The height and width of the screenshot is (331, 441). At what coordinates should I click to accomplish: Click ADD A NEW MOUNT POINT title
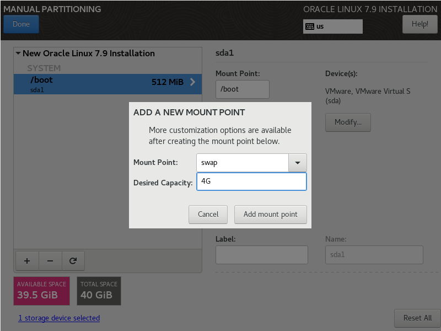[189, 113]
